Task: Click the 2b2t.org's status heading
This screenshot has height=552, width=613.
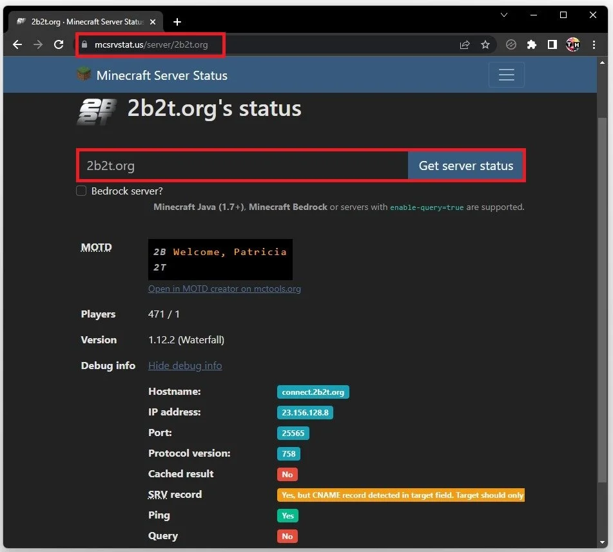Action: tap(214, 109)
